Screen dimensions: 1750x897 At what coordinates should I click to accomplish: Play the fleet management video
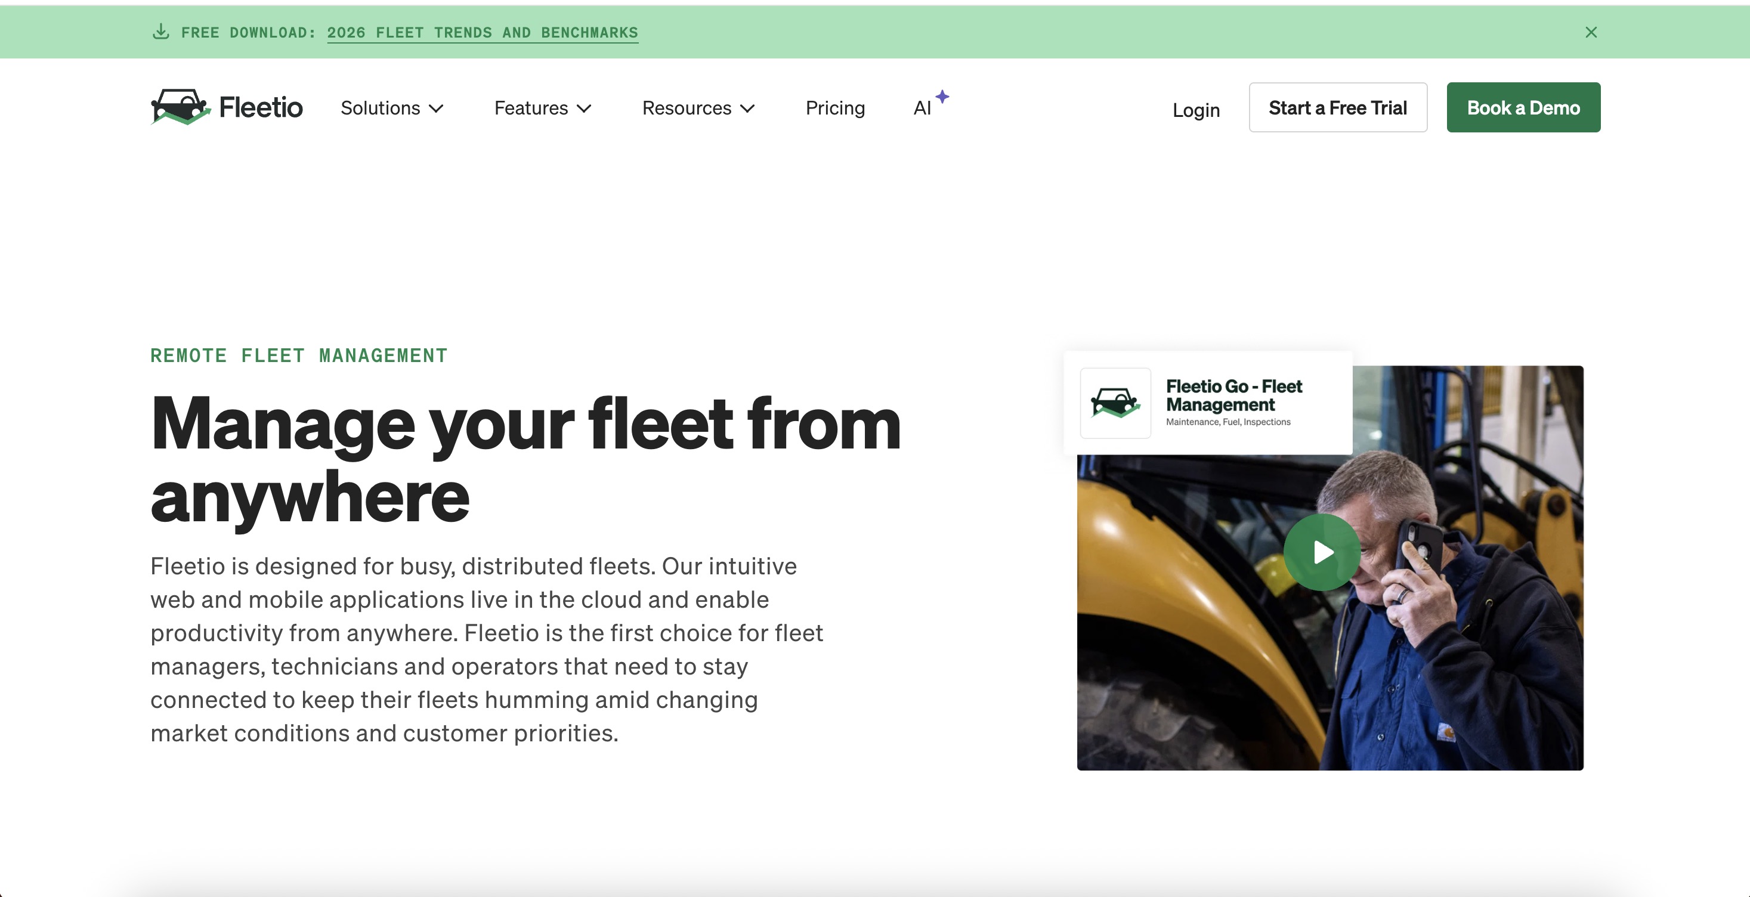pos(1322,552)
